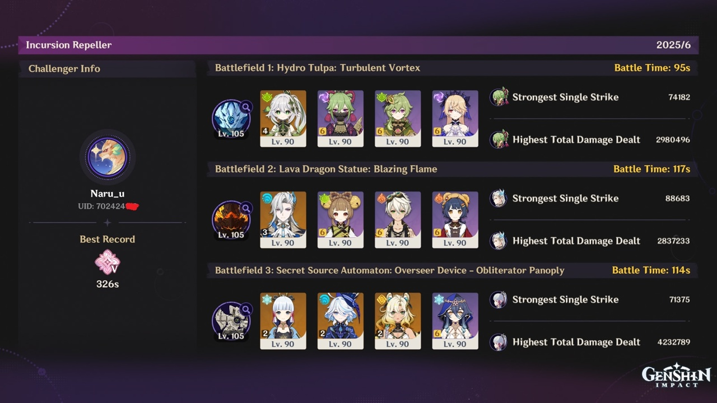Click Battlefield 2 Highest Total Damage character icon

coord(499,241)
